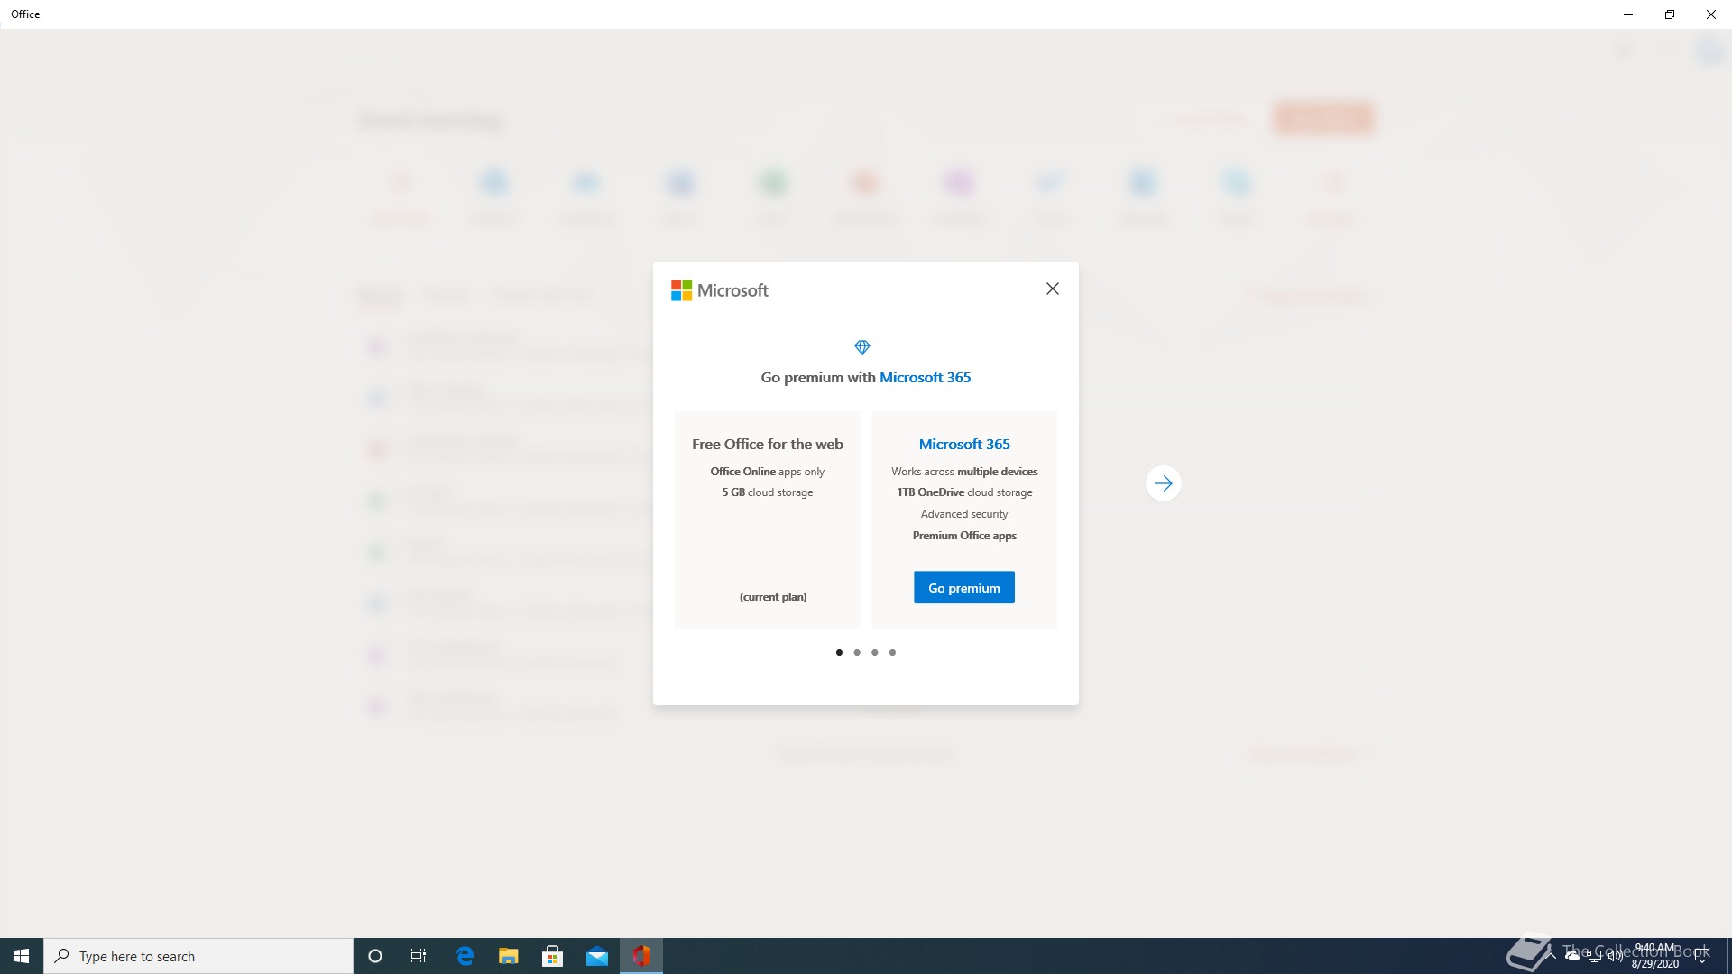The height and width of the screenshot is (974, 1732).
Task: Open Task View from the taskbar
Action: [419, 956]
